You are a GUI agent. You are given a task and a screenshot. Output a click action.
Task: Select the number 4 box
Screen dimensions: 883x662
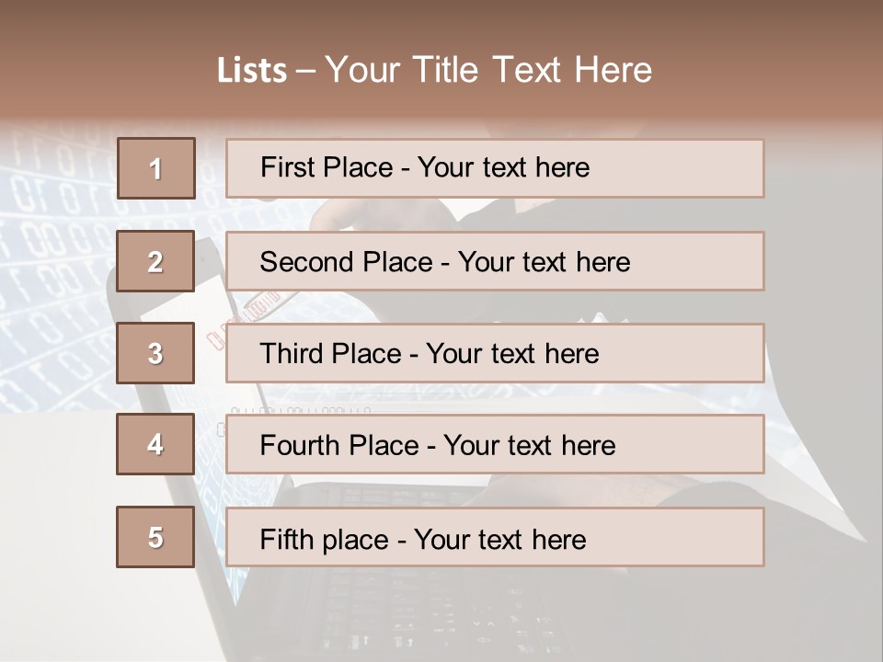[155, 444]
